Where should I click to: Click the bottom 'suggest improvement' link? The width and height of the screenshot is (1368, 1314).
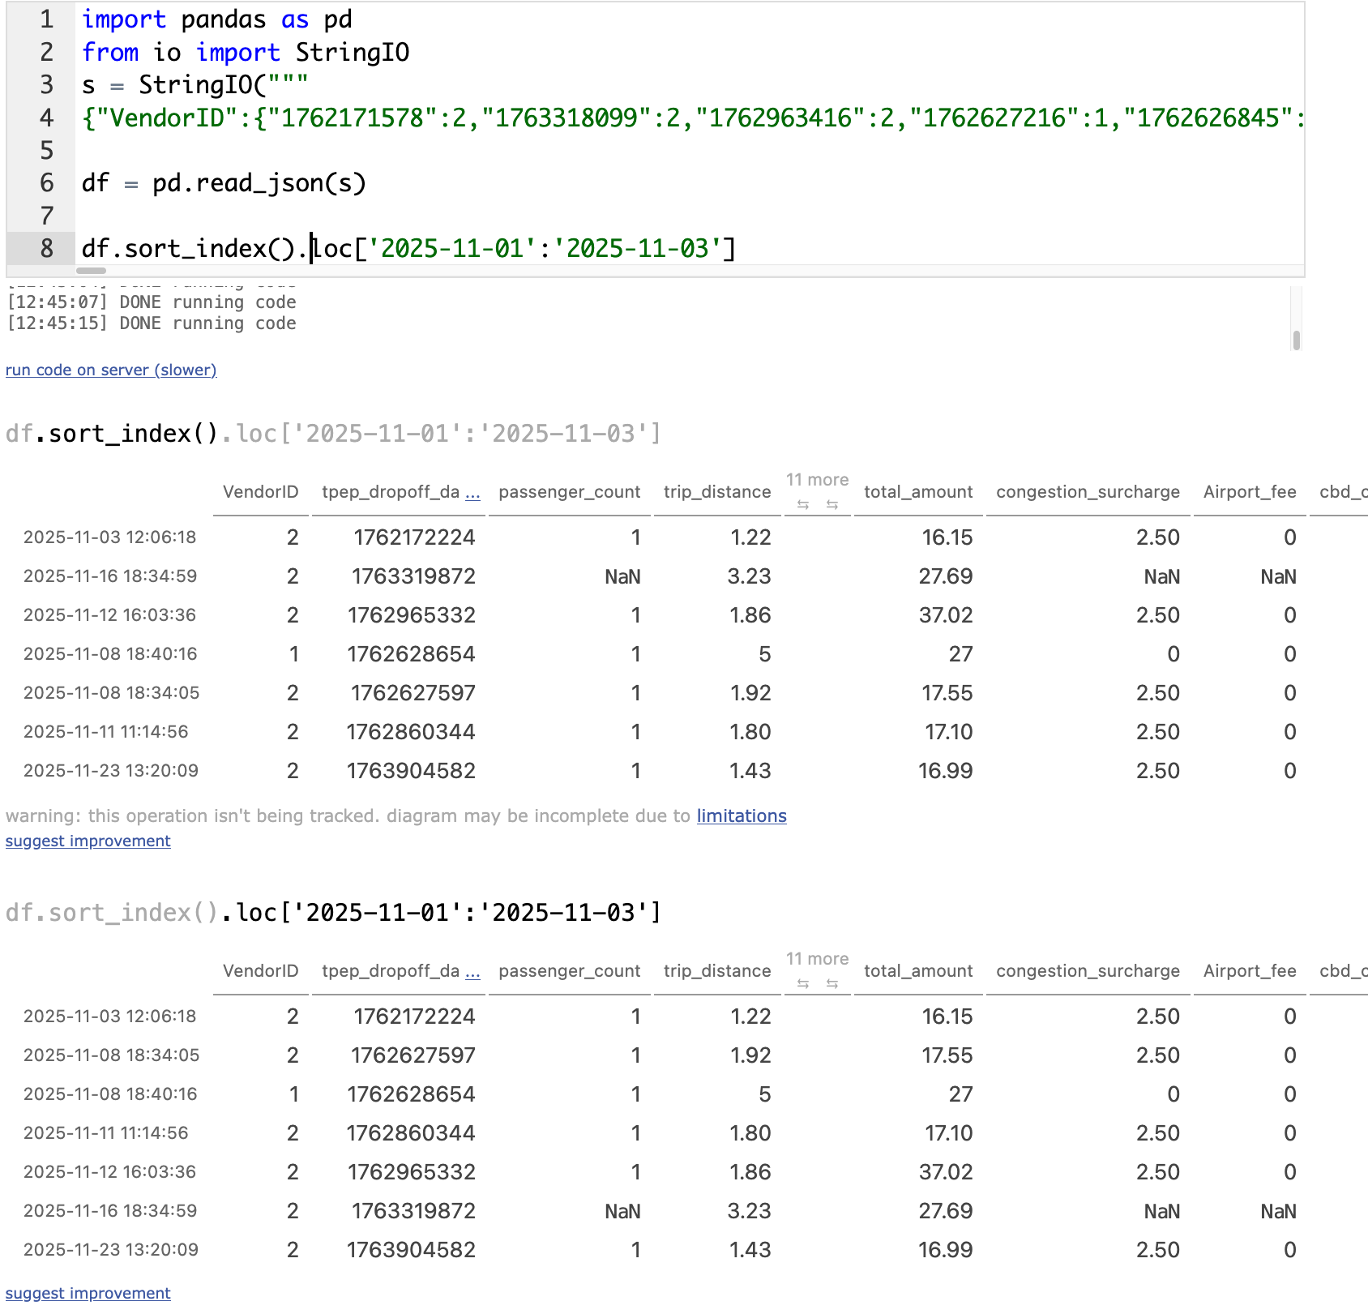pyautogui.click(x=88, y=1293)
